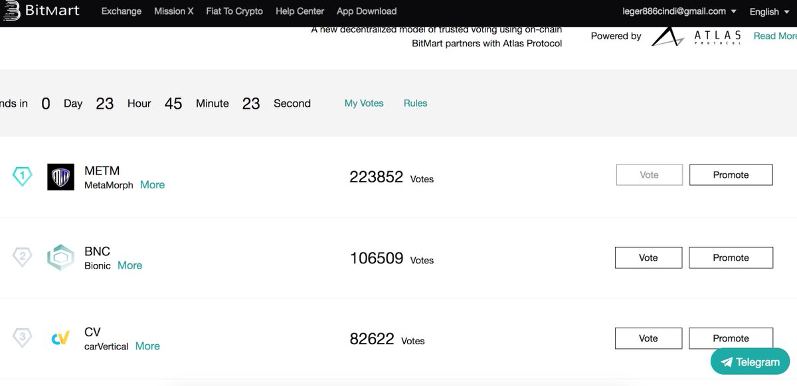Viewport: 797px width, 386px height.
Task: Open the My Votes link
Action: point(364,103)
